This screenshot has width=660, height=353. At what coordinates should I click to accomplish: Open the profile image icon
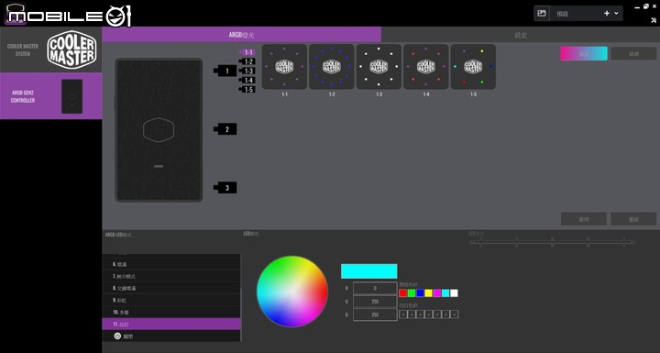point(542,14)
